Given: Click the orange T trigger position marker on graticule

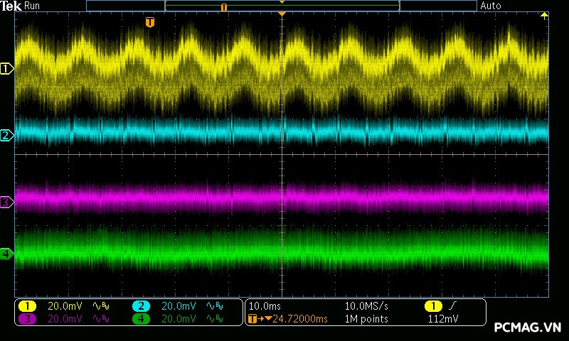Looking at the screenshot, I should click(x=149, y=23).
